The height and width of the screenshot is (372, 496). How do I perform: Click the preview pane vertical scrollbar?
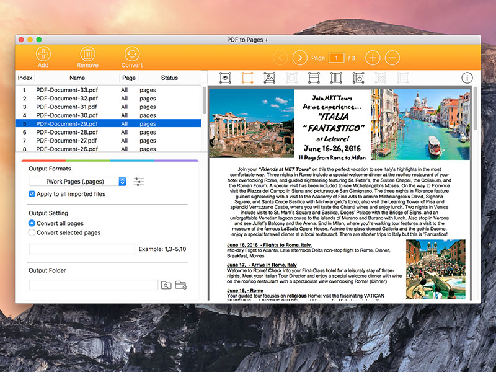[476, 108]
